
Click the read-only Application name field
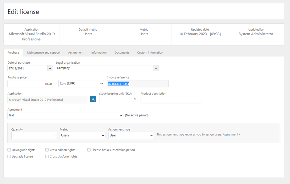click(47, 100)
